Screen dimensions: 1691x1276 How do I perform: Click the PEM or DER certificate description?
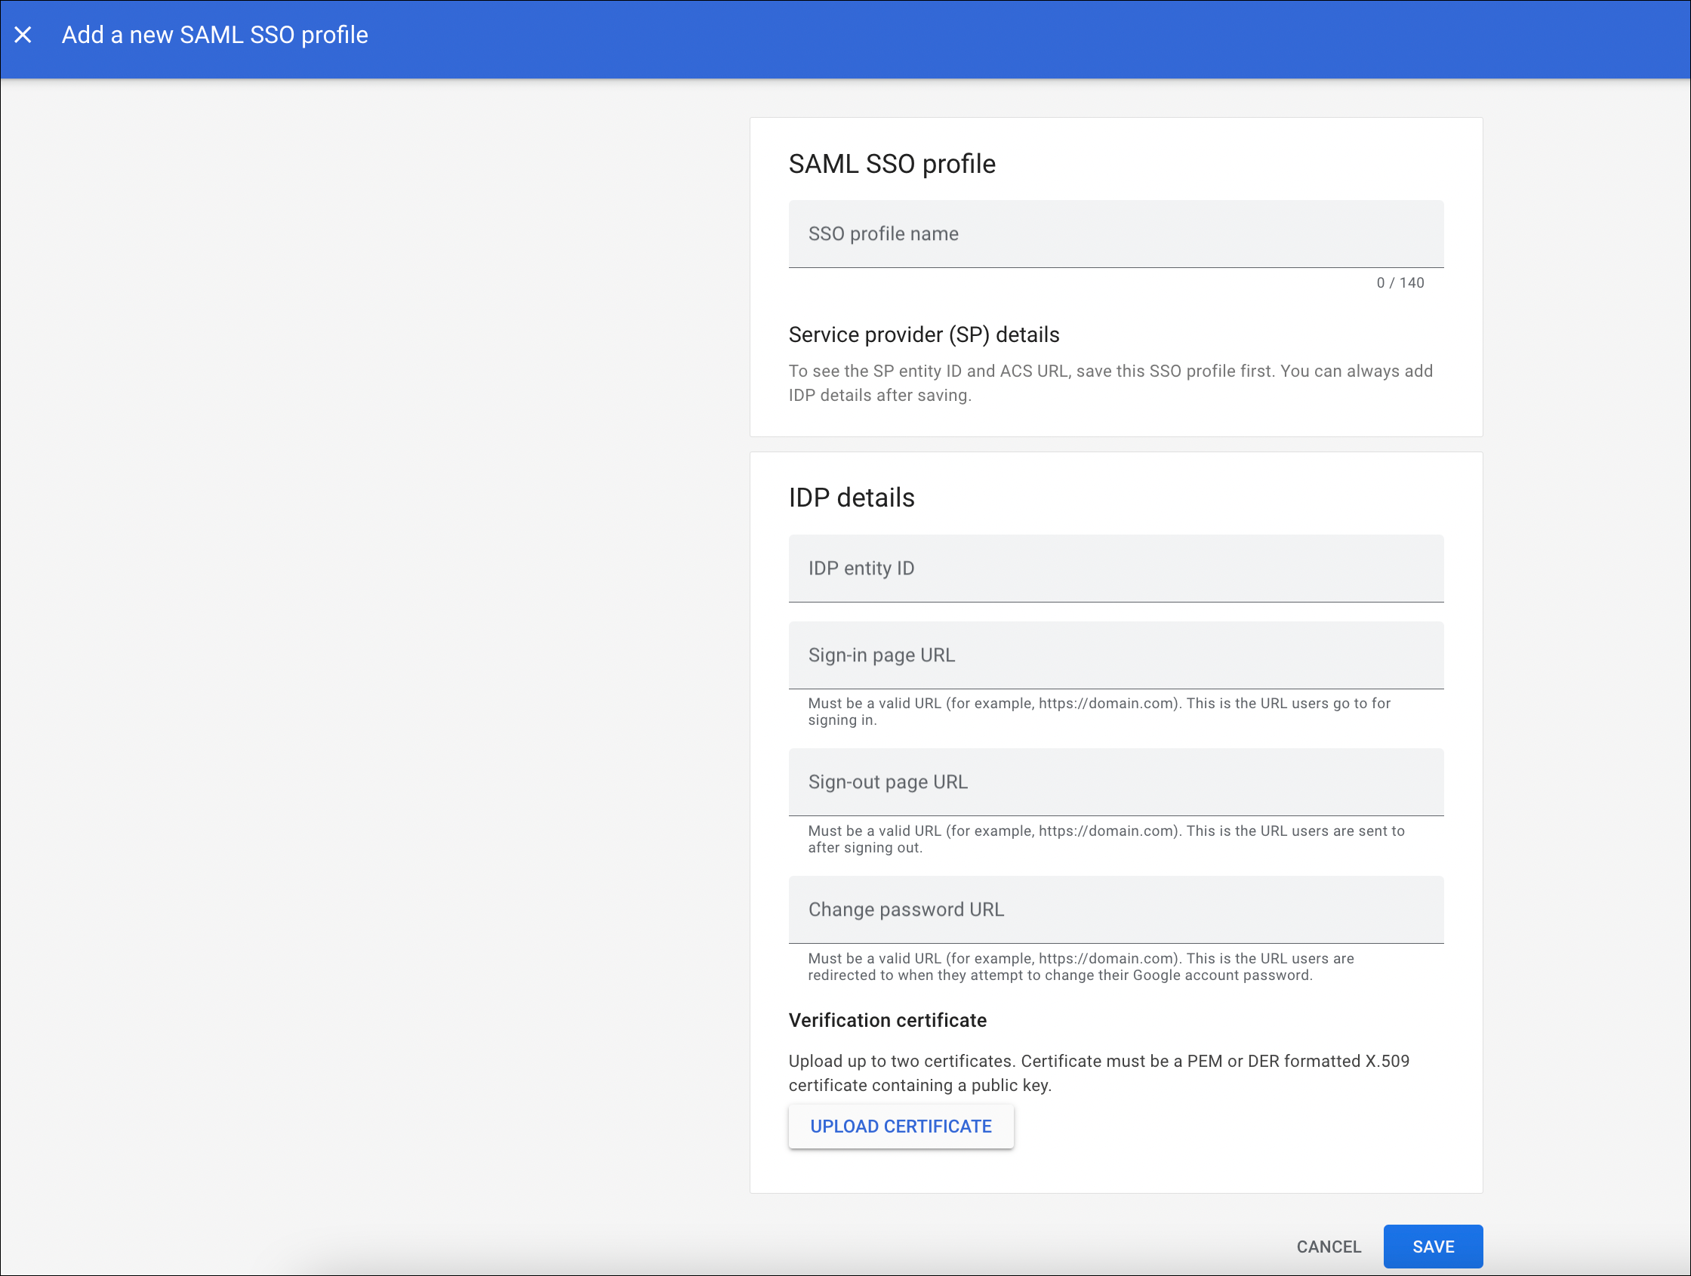point(1098,1073)
